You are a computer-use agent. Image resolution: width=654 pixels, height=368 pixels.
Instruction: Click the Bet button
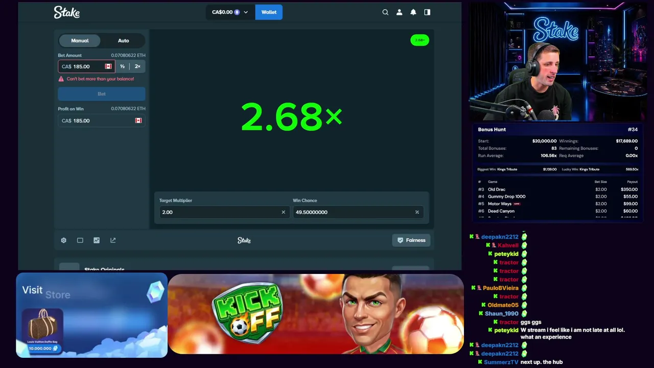point(102,94)
